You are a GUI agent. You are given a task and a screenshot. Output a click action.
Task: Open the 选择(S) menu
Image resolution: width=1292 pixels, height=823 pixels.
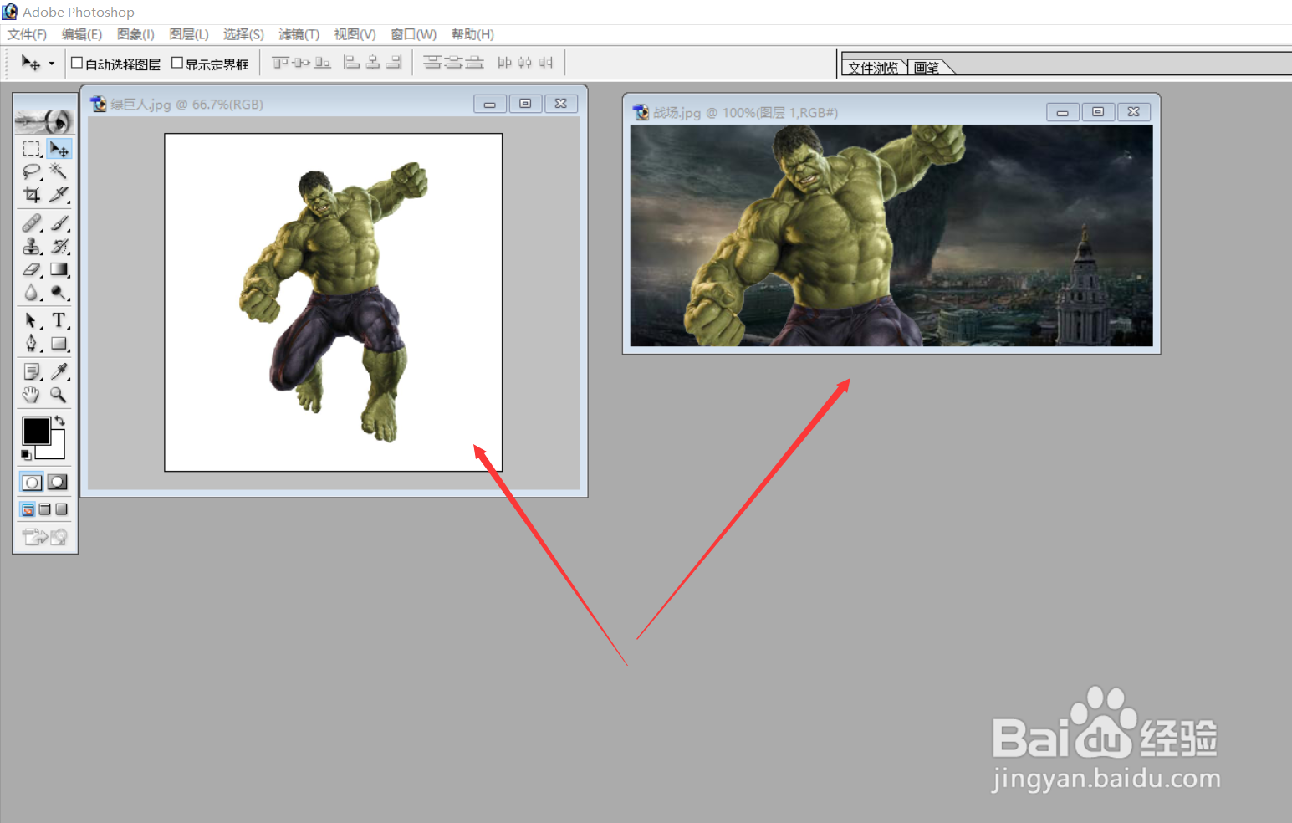pos(243,34)
